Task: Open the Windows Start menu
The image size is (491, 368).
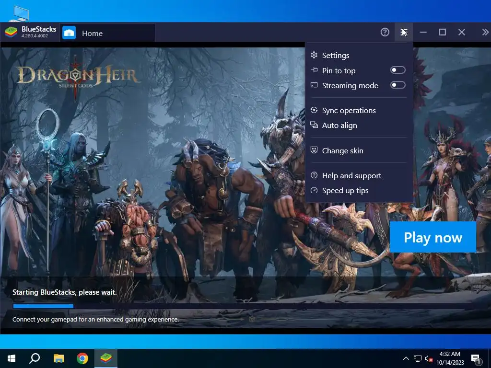Action: point(12,358)
